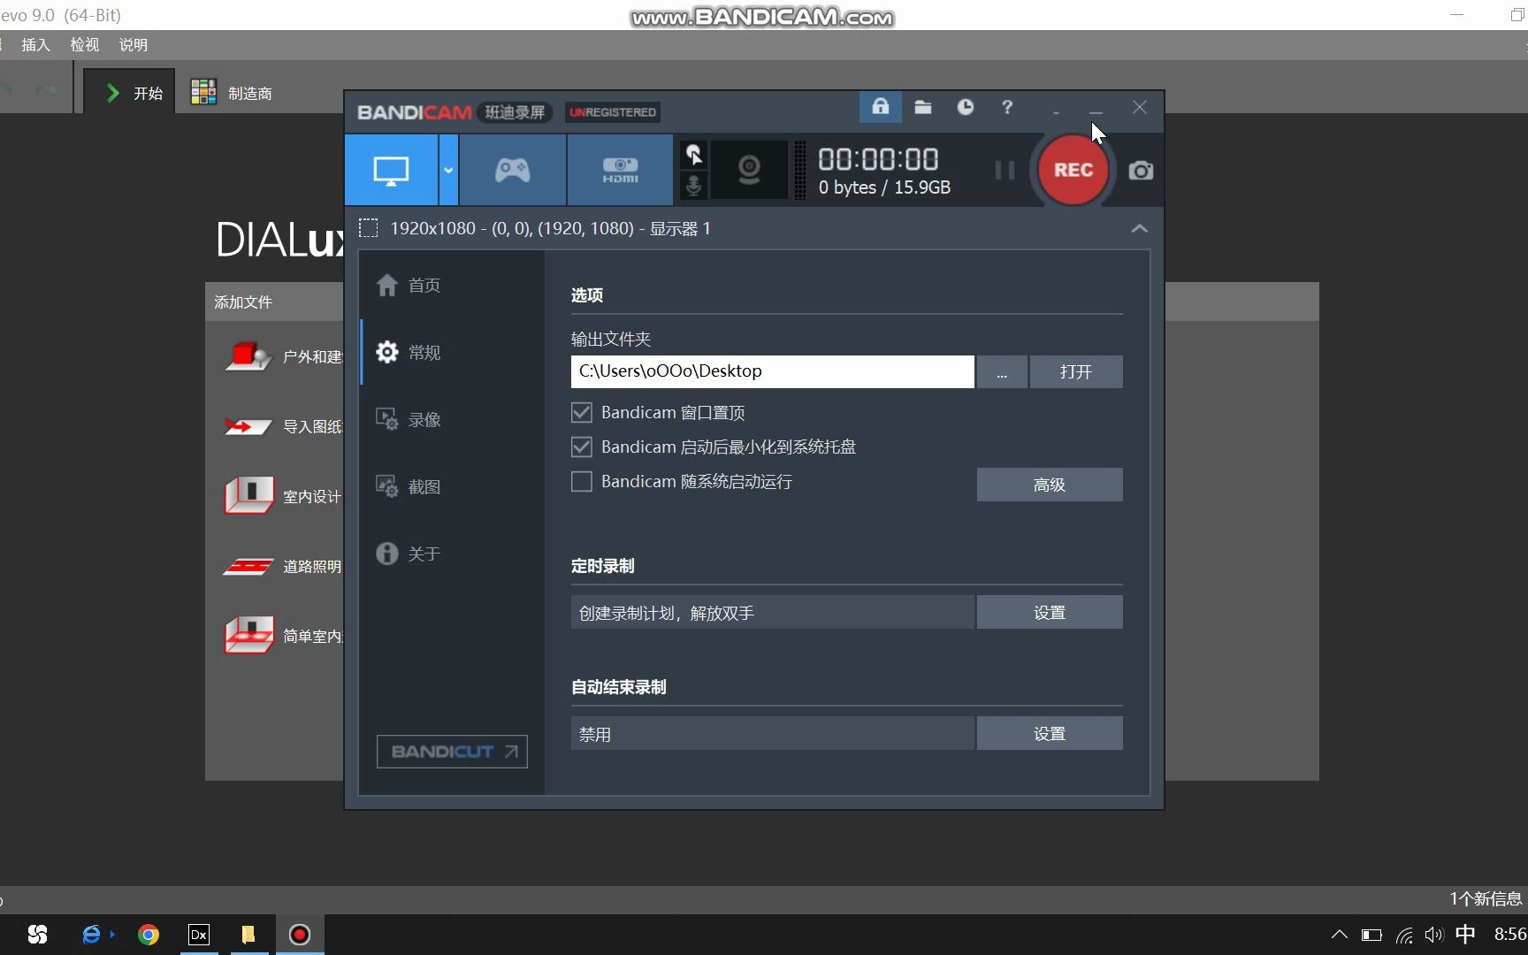Click the 创建录制计划 scheduled recording field
1528x955 pixels.
(x=772, y=612)
